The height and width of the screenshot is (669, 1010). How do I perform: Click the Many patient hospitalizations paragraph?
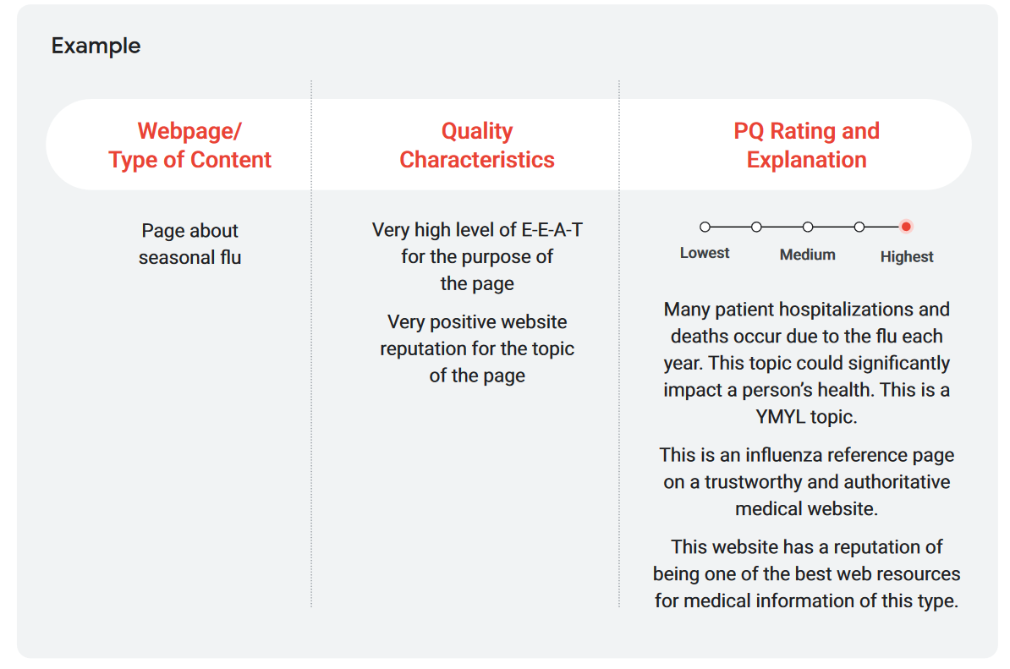[806, 363]
